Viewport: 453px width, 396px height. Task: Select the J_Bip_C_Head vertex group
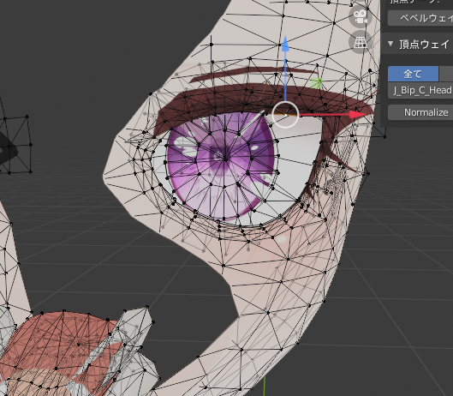[x=420, y=91]
